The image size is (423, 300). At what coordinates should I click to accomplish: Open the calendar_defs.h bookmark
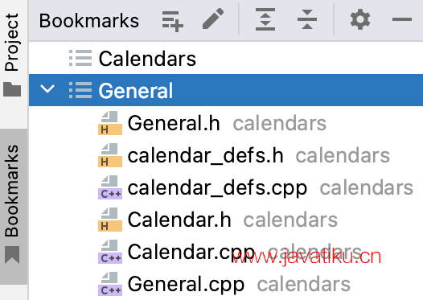pyautogui.click(x=206, y=155)
